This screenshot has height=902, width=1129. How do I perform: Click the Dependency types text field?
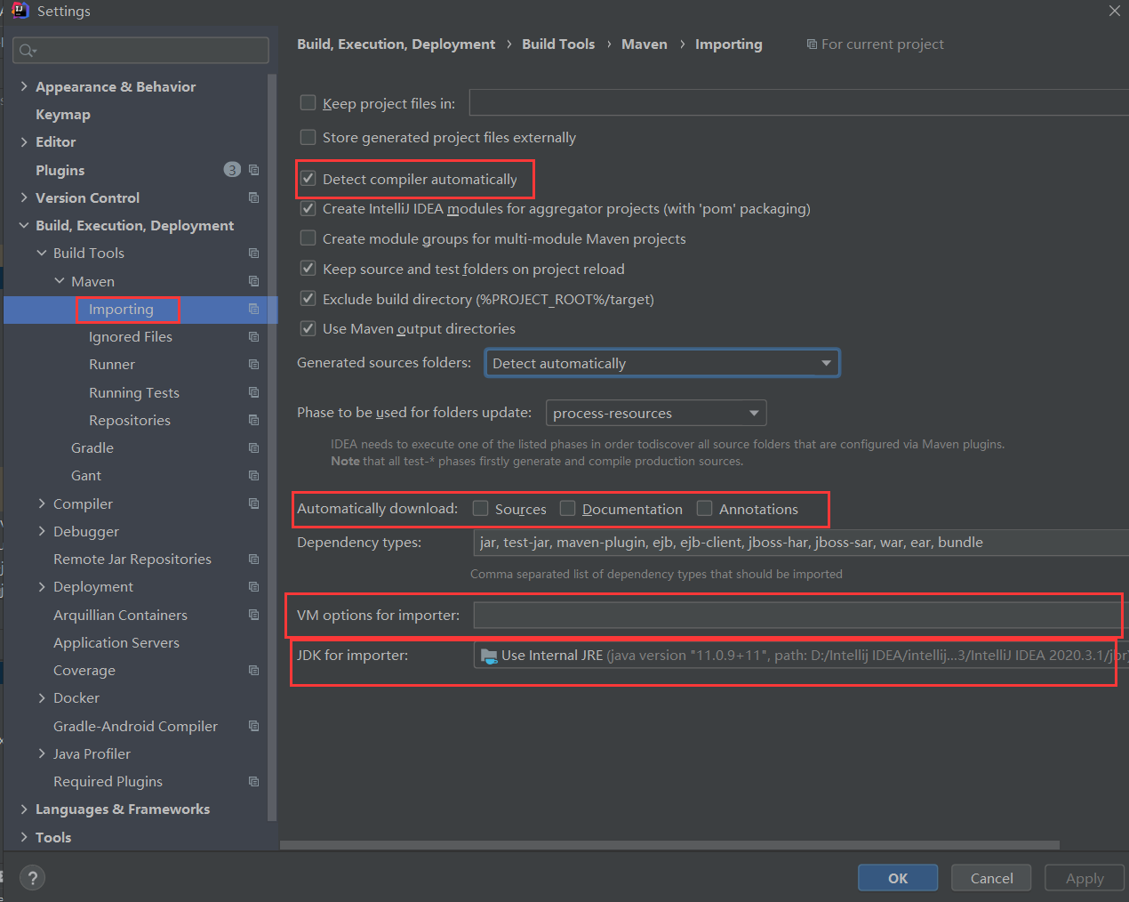801,543
